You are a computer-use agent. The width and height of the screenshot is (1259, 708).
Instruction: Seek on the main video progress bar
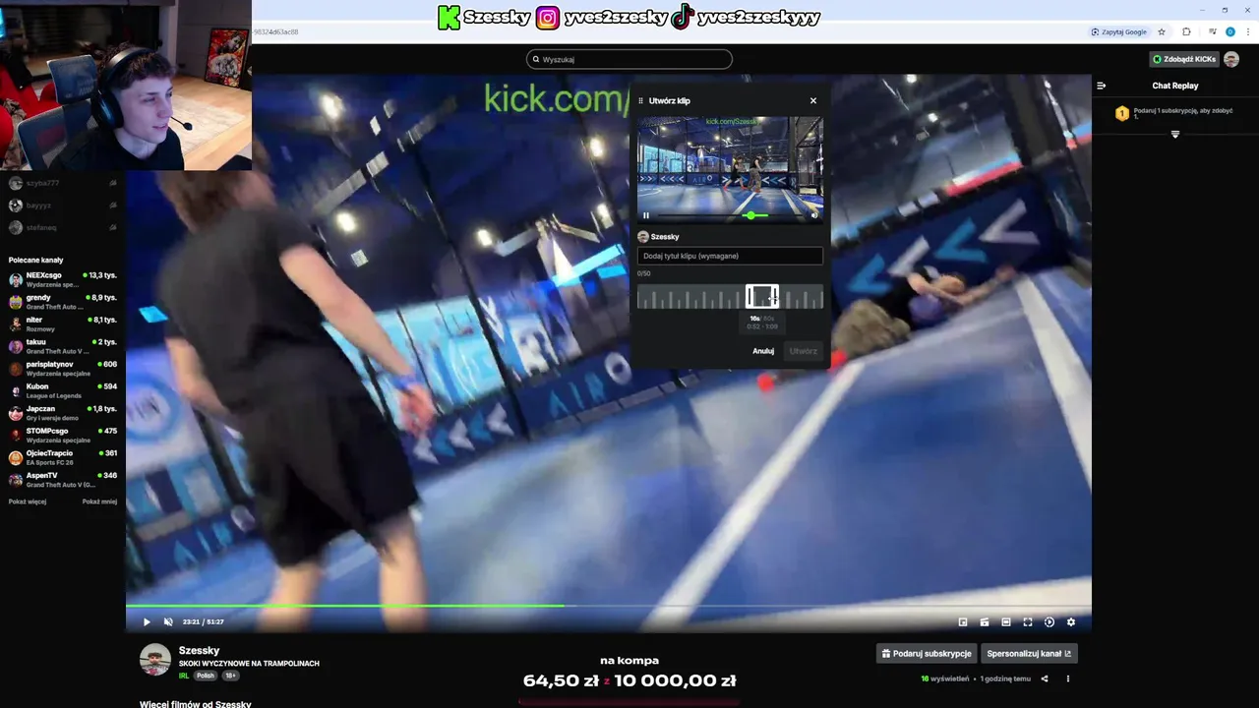608,606
